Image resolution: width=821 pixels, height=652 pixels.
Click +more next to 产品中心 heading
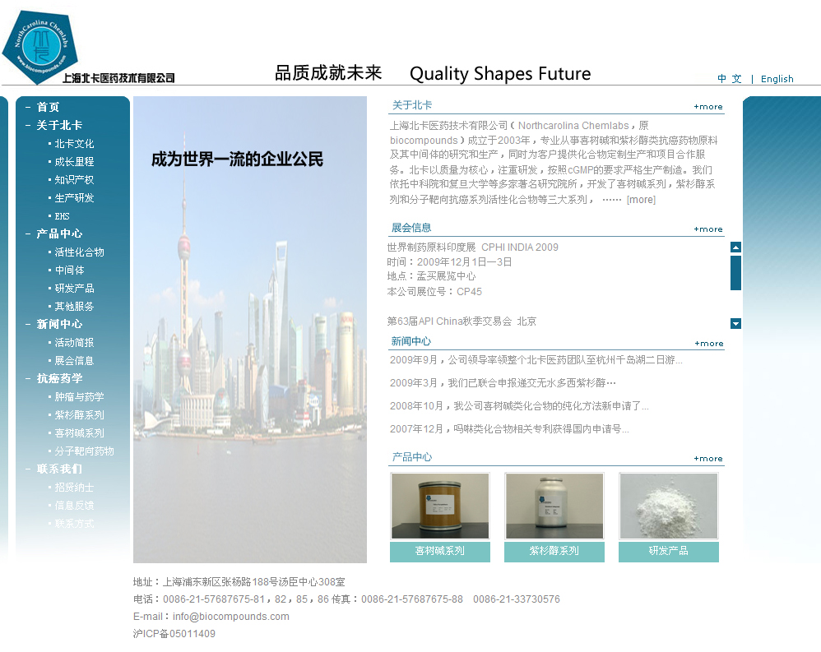[x=708, y=459]
